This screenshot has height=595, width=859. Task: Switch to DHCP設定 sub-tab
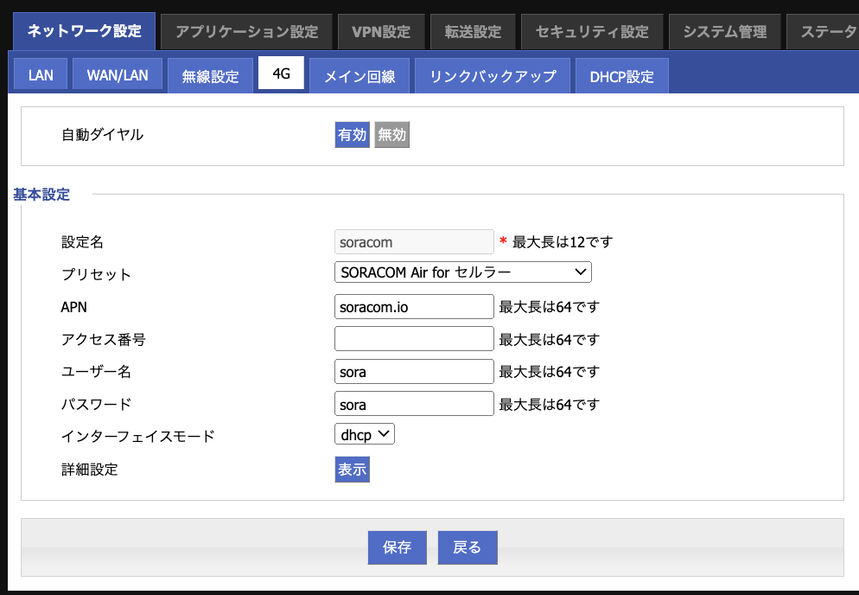[x=622, y=76]
